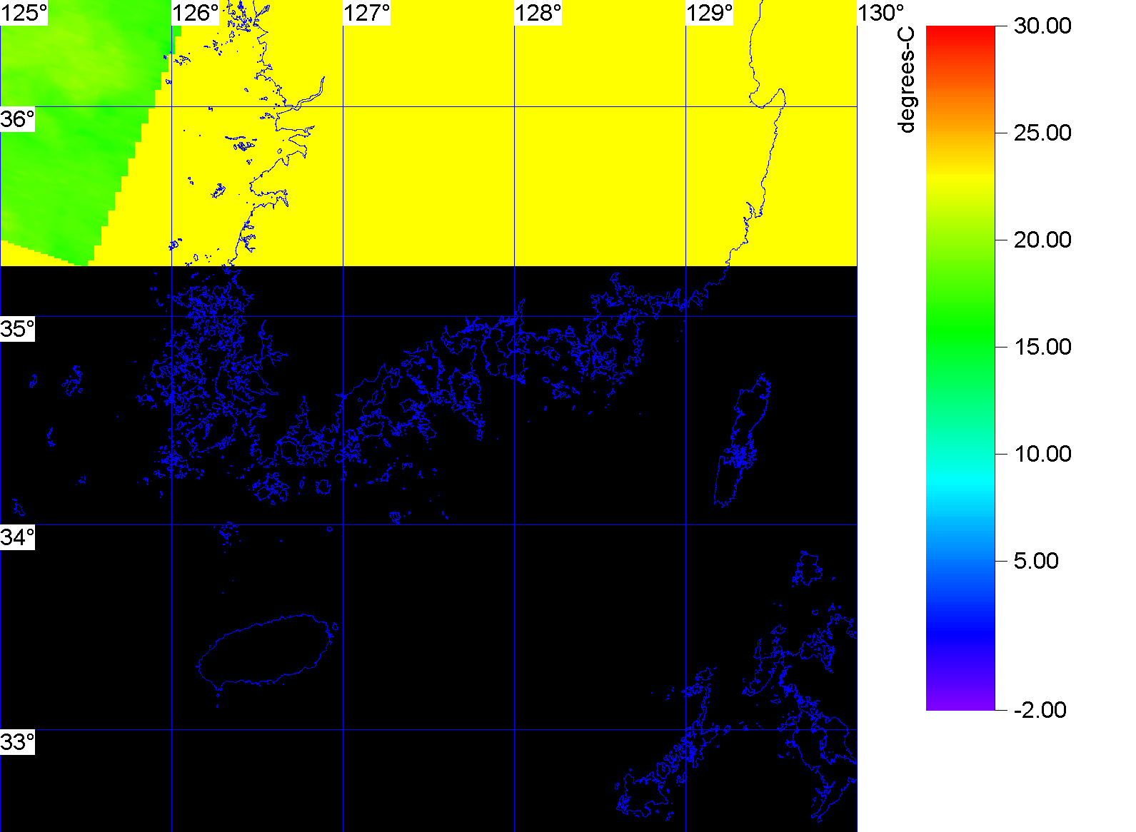Click the 126° longitude label

[x=196, y=13]
